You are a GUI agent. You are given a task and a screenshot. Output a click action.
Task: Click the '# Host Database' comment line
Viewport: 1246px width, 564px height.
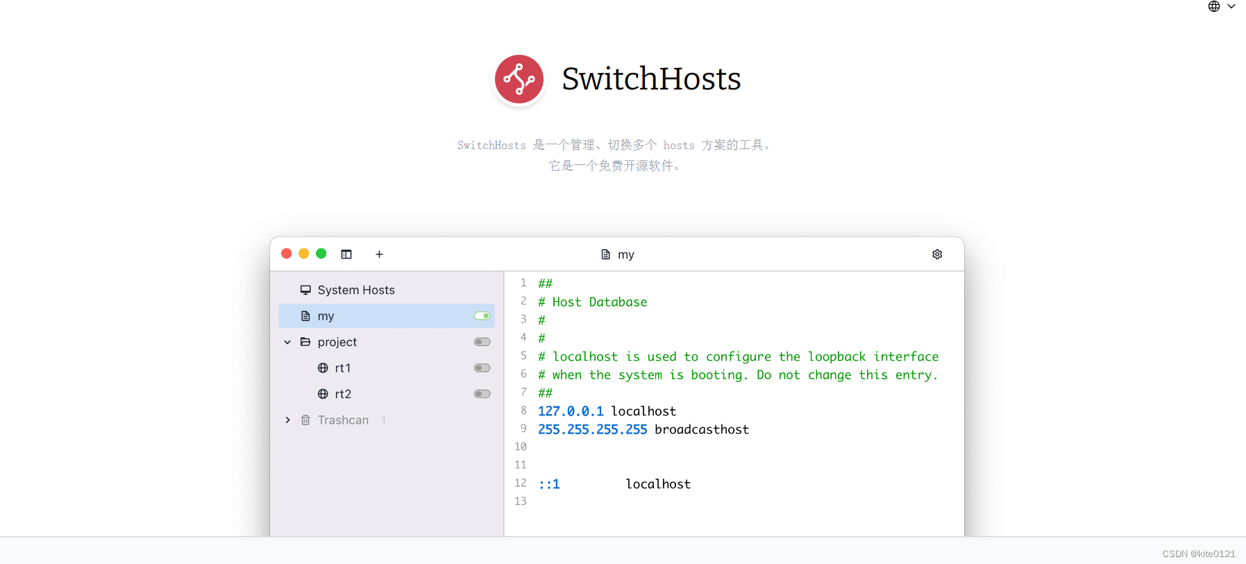point(593,302)
